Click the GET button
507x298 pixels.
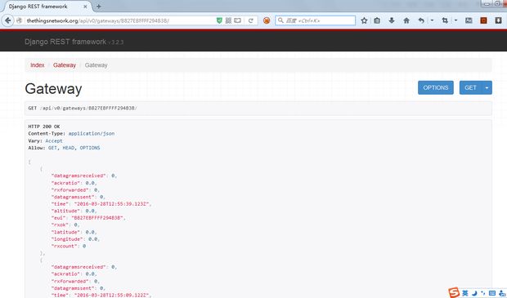click(x=470, y=87)
